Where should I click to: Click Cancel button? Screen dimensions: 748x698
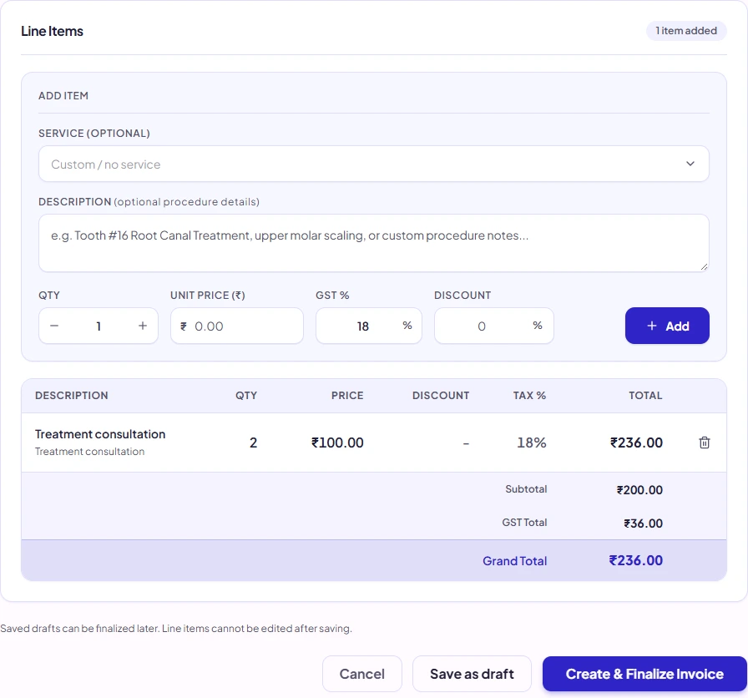[x=362, y=674]
